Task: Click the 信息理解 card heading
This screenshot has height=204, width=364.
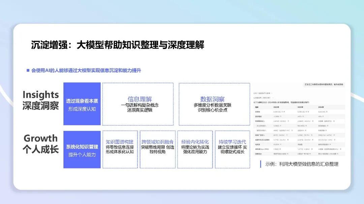Action: point(140,99)
